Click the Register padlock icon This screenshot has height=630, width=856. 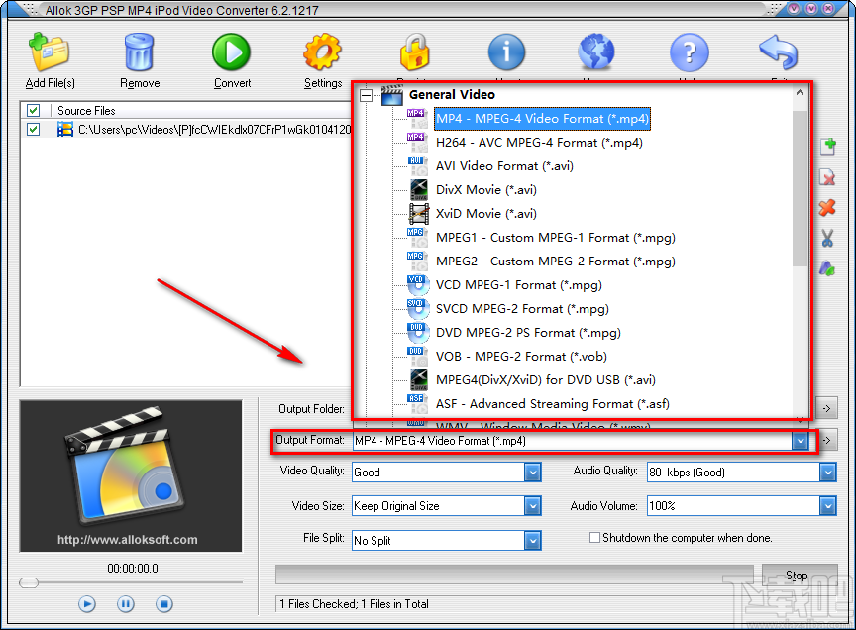(x=415, y=52)
